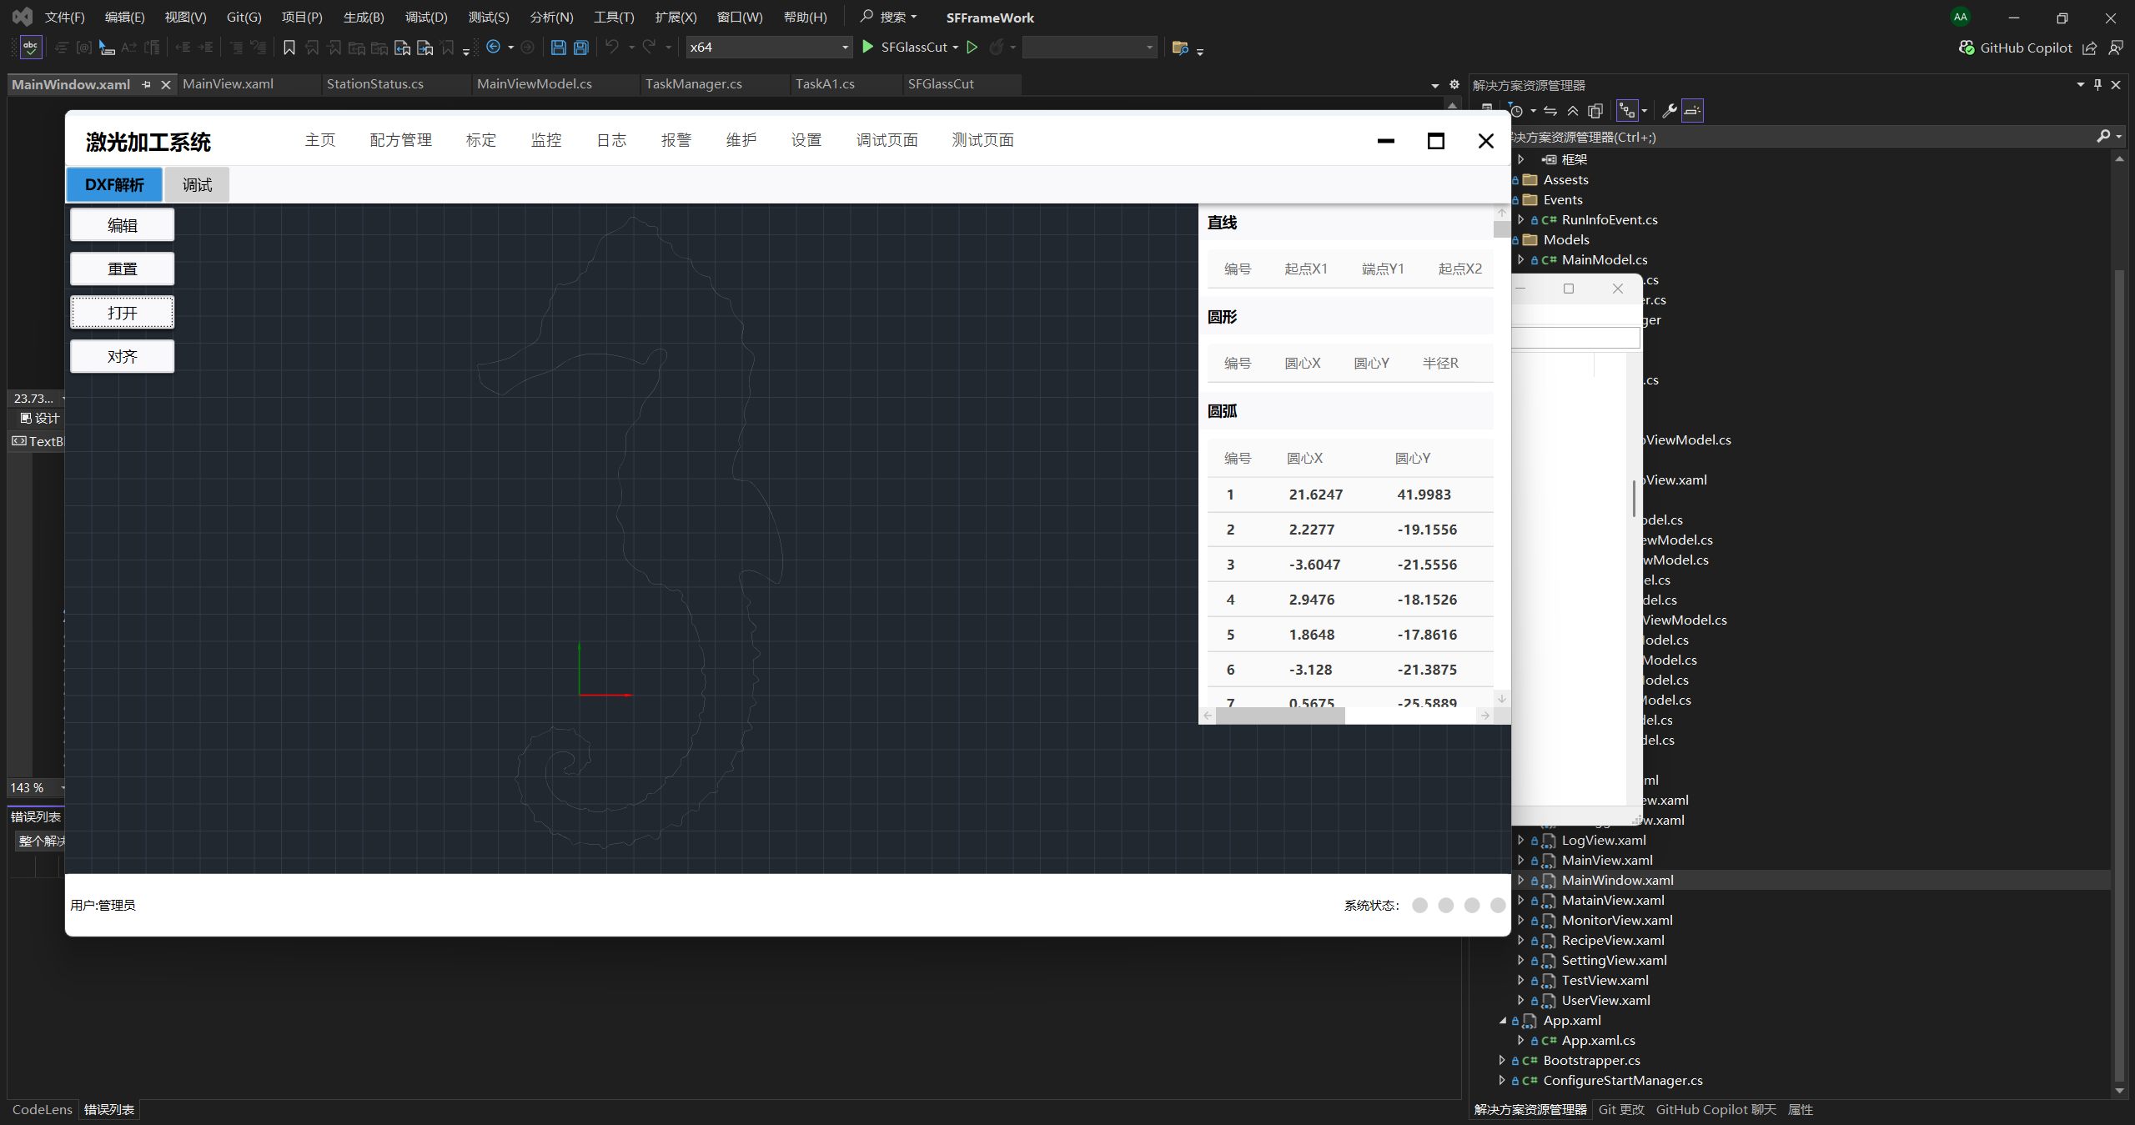The width and height of the screenshot is (2135, 1125).
Task: Switch to the 调试 tab beside DXF解析
Action: coord(197,185)
